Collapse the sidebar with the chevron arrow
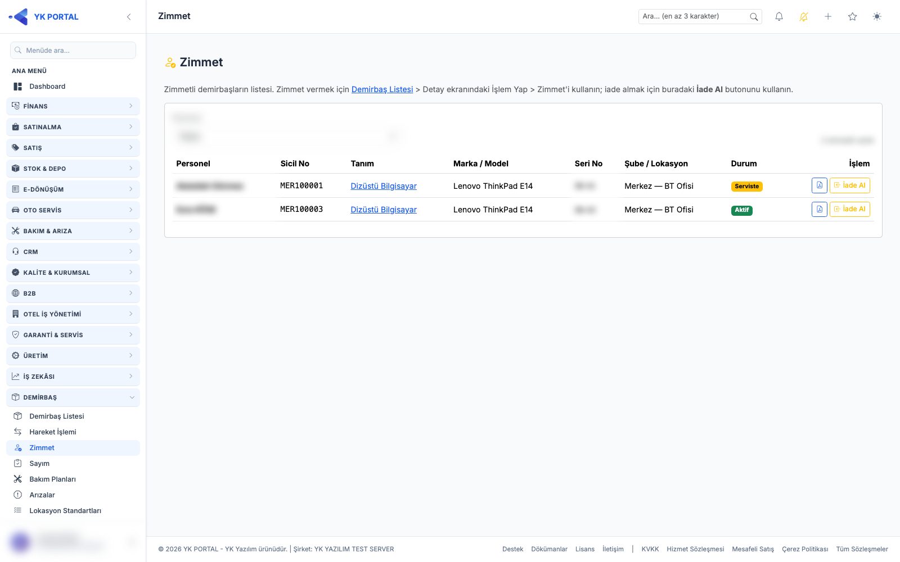The width and height of the screenshot is (900, 562). [x=129, y=17]
